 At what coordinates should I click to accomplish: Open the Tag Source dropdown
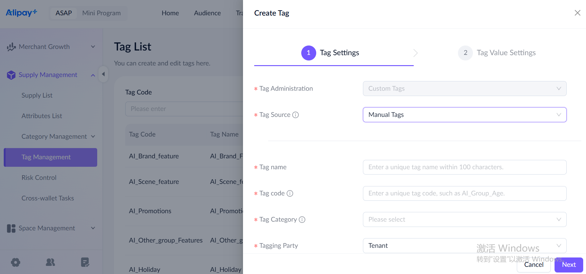pyautogui.click(x=464, y=115)
